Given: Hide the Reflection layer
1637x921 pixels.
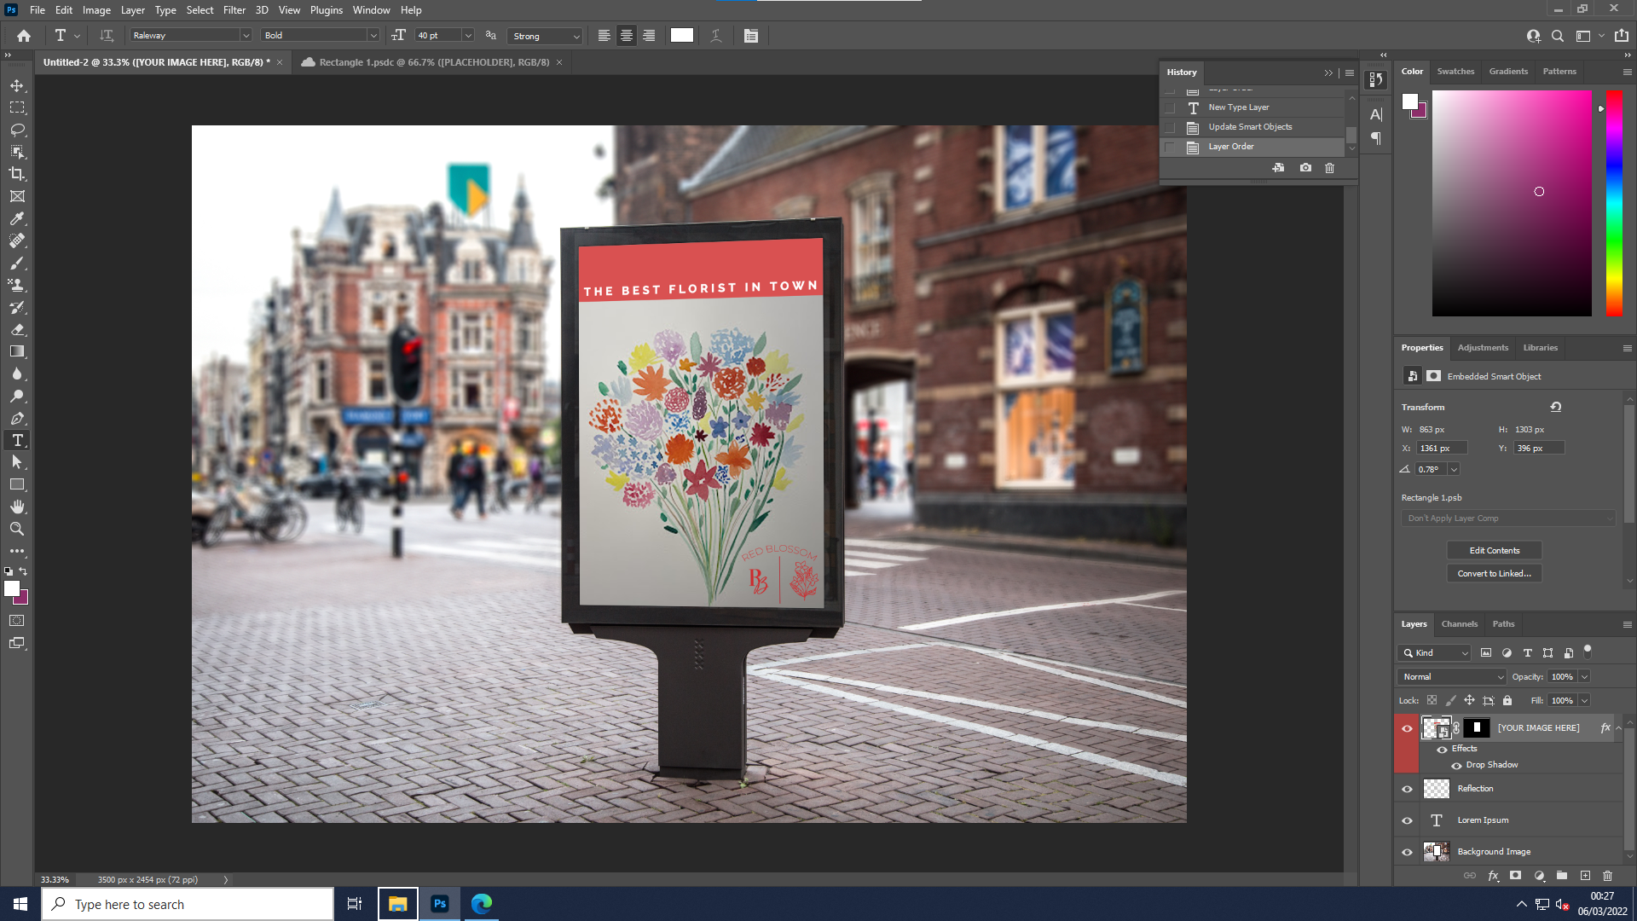Looking at the screenshot, I should tap(1408, 789).
